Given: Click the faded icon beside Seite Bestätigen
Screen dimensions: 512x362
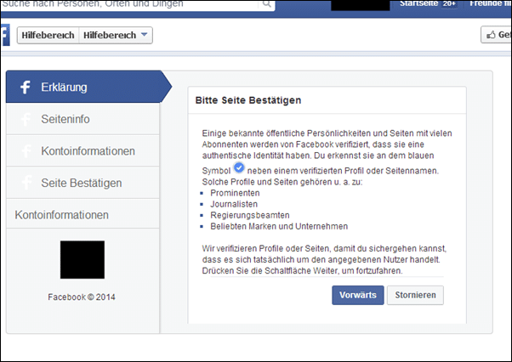Looking at the screenshot, I should (26, 183).
